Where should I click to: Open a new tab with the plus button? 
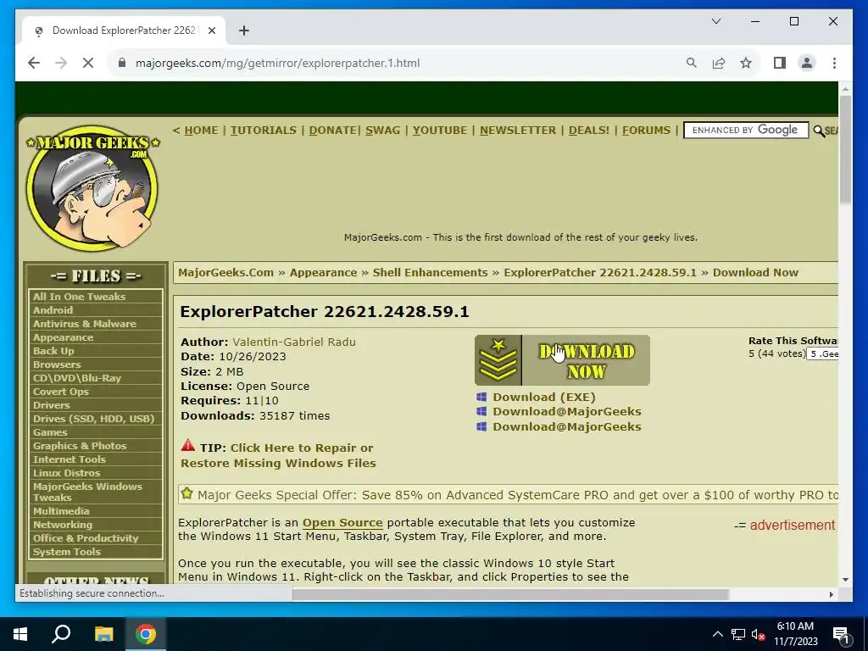[x=244, y=31]
